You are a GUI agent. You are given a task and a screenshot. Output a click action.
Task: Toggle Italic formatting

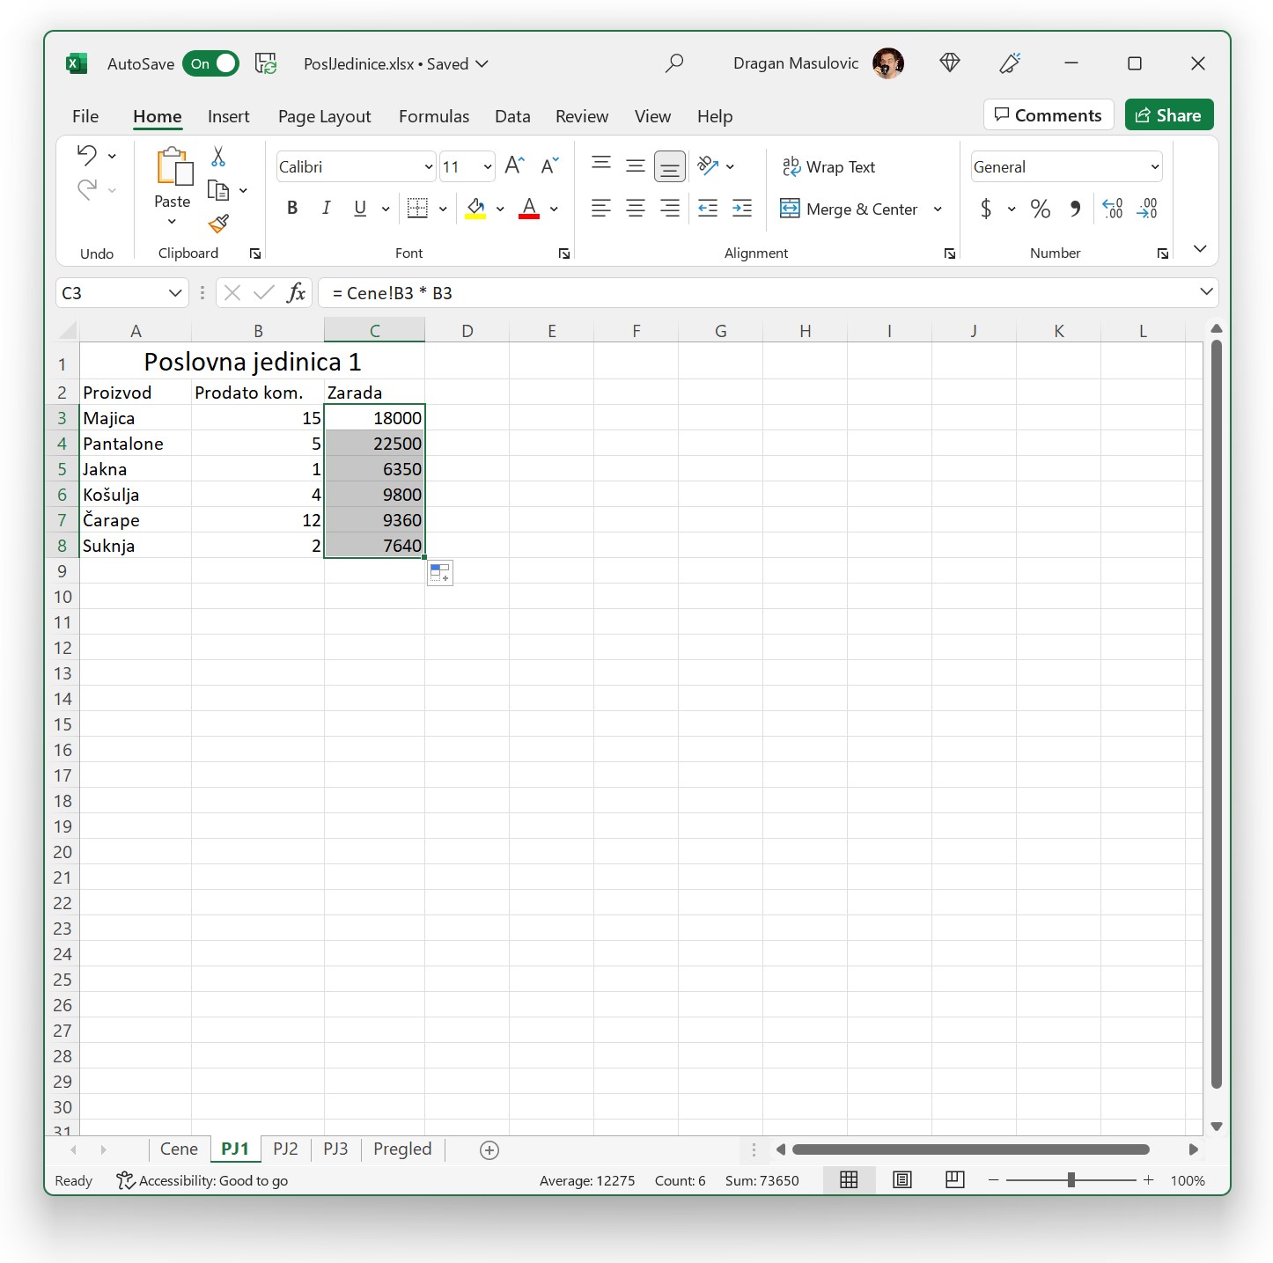(326, 209)
